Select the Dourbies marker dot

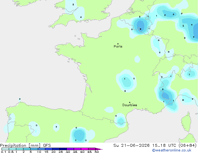click(130, 102)
